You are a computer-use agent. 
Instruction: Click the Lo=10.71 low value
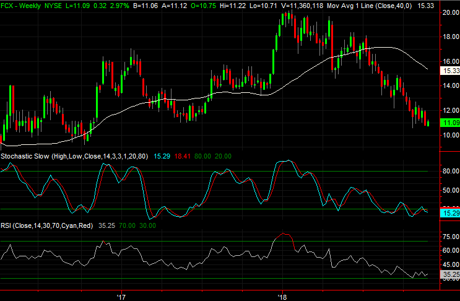click(x=263, y=6)
